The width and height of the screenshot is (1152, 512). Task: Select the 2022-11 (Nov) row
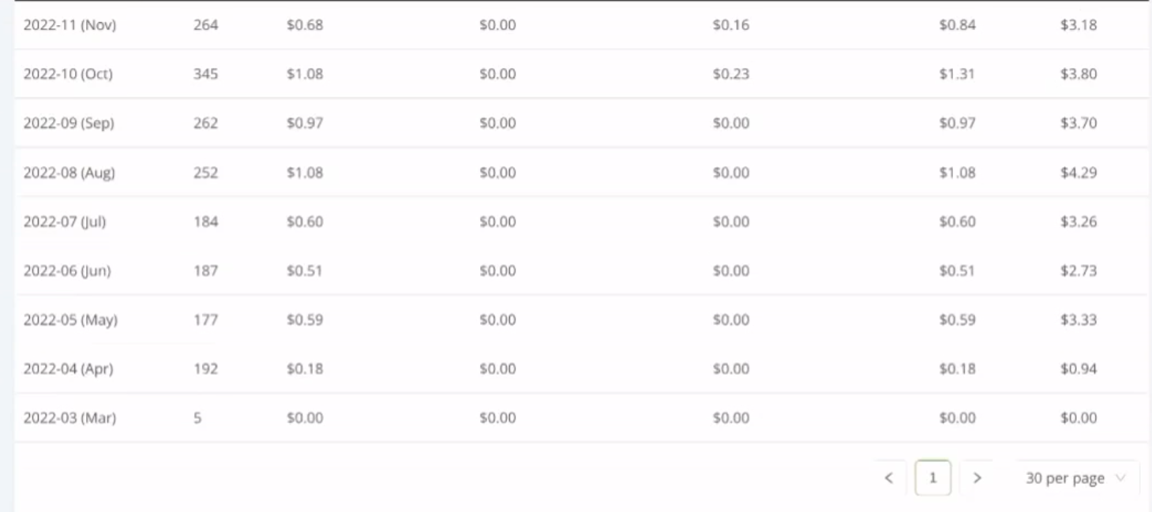tap(581, 25)
